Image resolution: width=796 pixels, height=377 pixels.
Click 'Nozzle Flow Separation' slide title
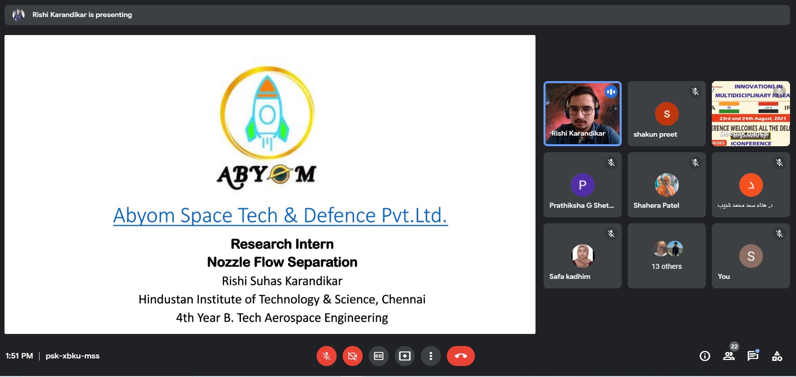tap(282, 262)
